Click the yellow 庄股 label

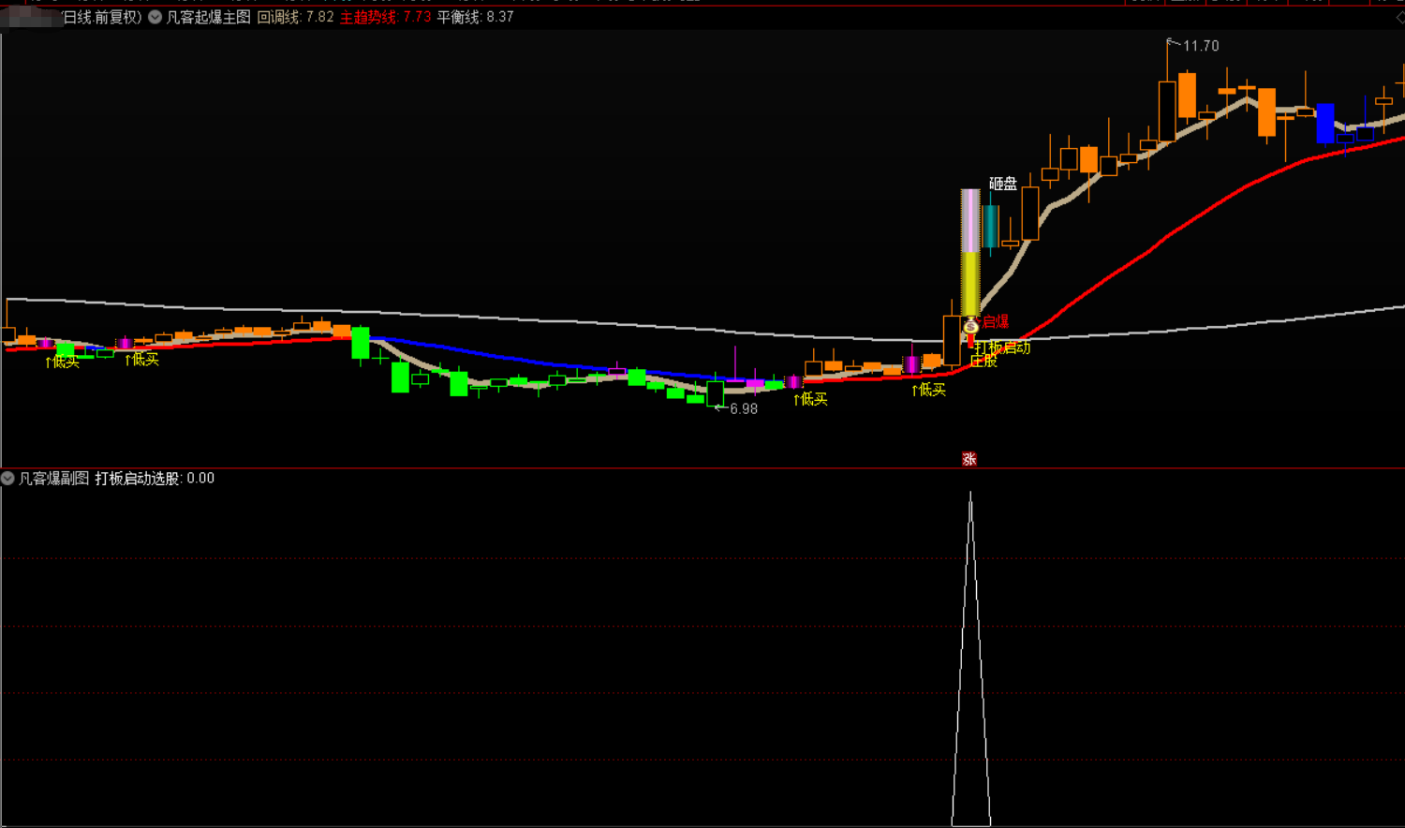click(x=983, y=361)
